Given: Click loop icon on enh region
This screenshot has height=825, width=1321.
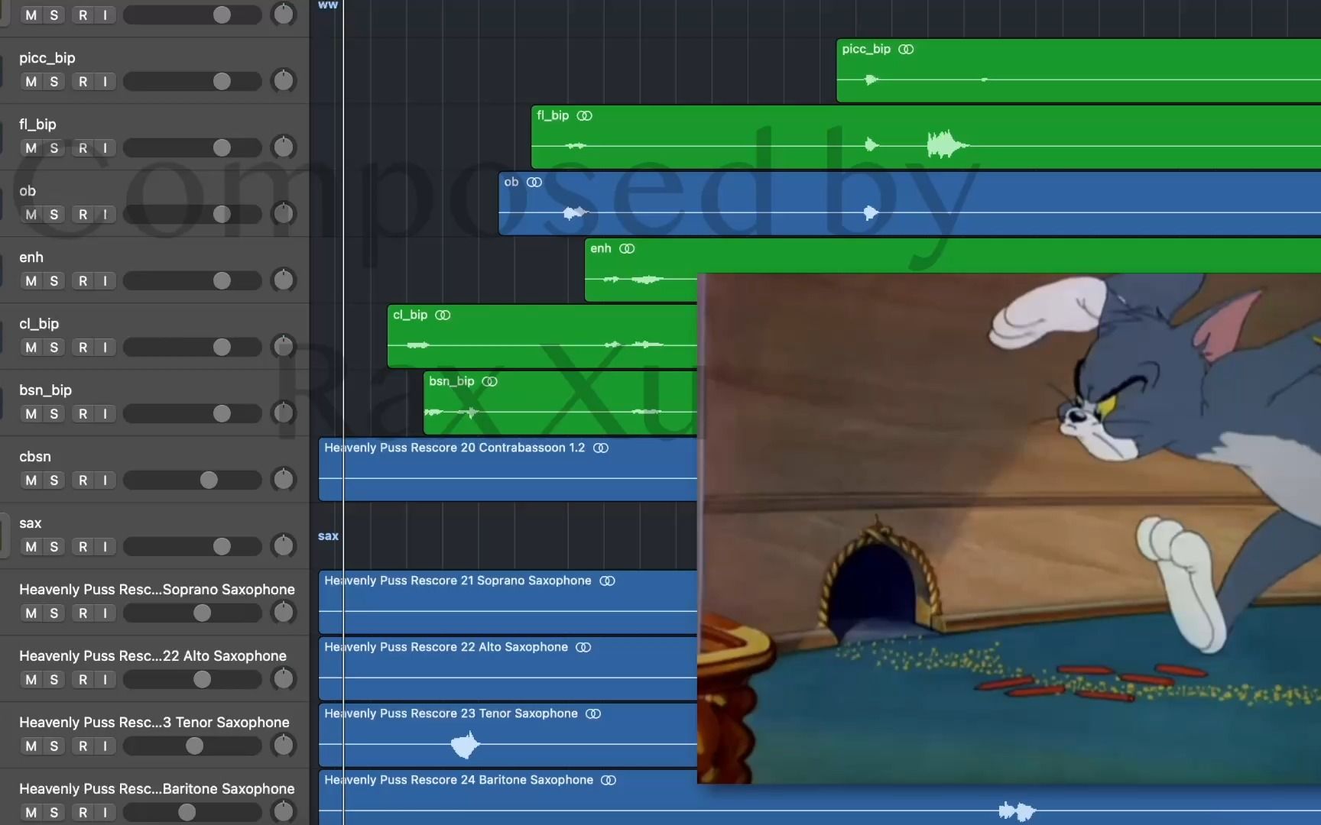Looking at the screenshot, I should (x=627, y=248).
